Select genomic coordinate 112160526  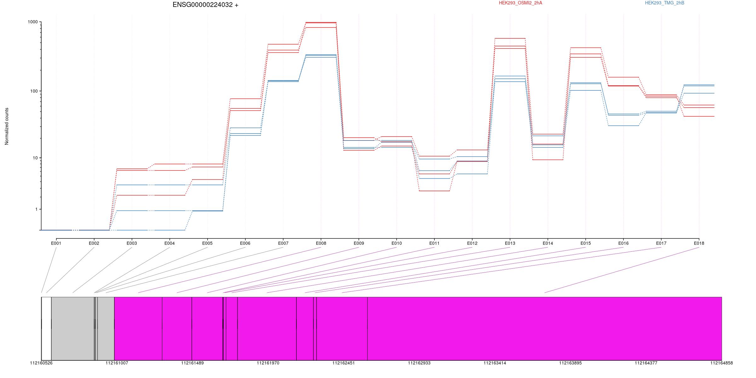[41, 363]
